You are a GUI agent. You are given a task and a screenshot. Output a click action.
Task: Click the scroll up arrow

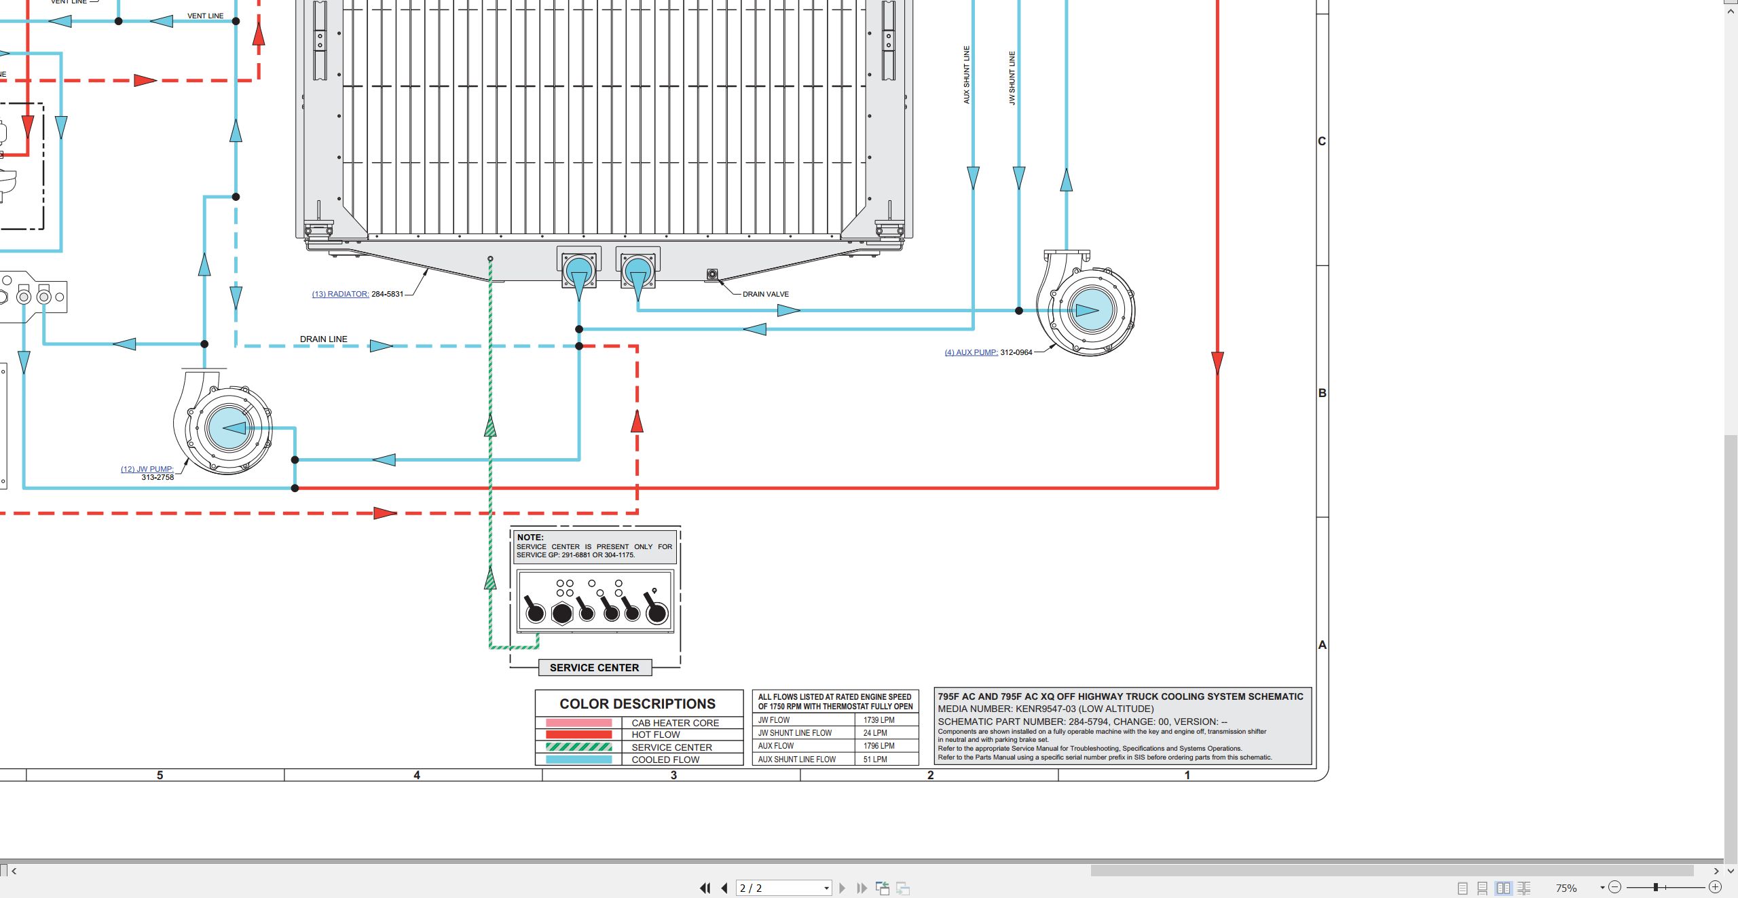[1731, 12]
